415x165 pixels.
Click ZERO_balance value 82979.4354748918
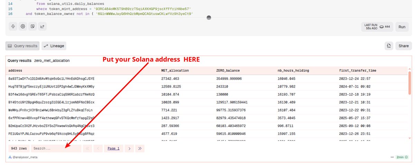pos(232,118)
